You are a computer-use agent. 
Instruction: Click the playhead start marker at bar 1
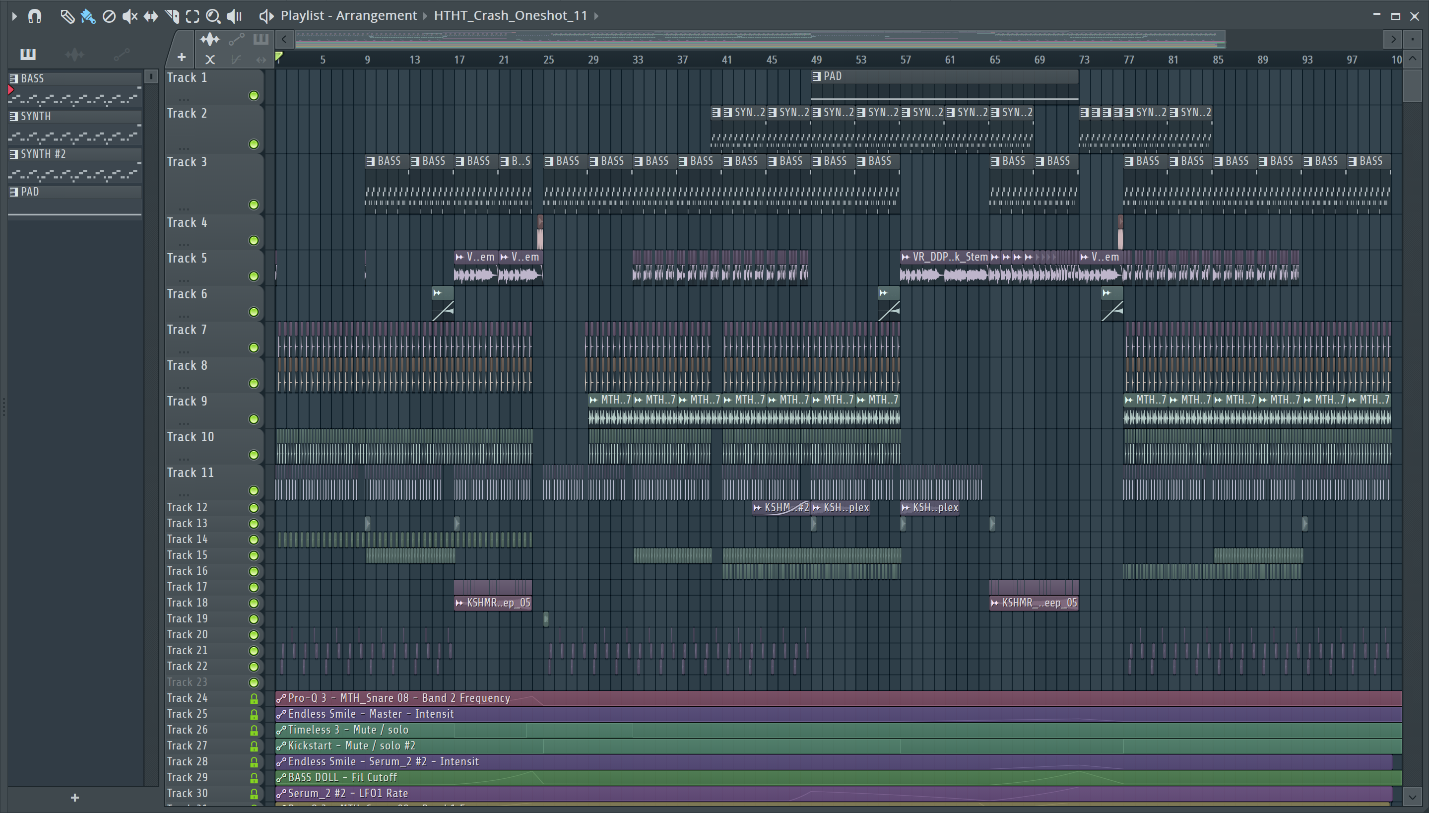(x=279, y=57)
